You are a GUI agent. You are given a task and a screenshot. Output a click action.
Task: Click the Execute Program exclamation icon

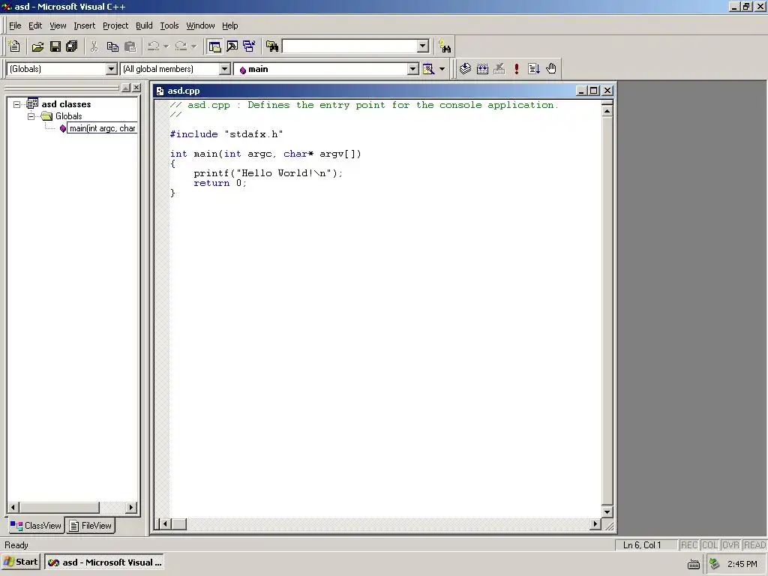[x=517, y=68]
